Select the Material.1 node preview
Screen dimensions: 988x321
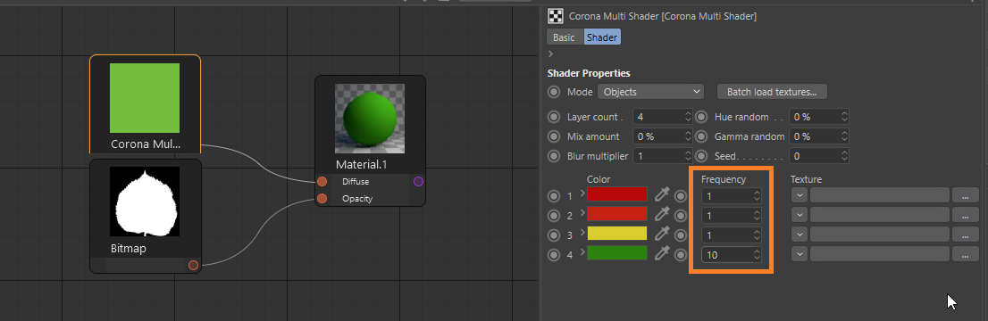370,119
